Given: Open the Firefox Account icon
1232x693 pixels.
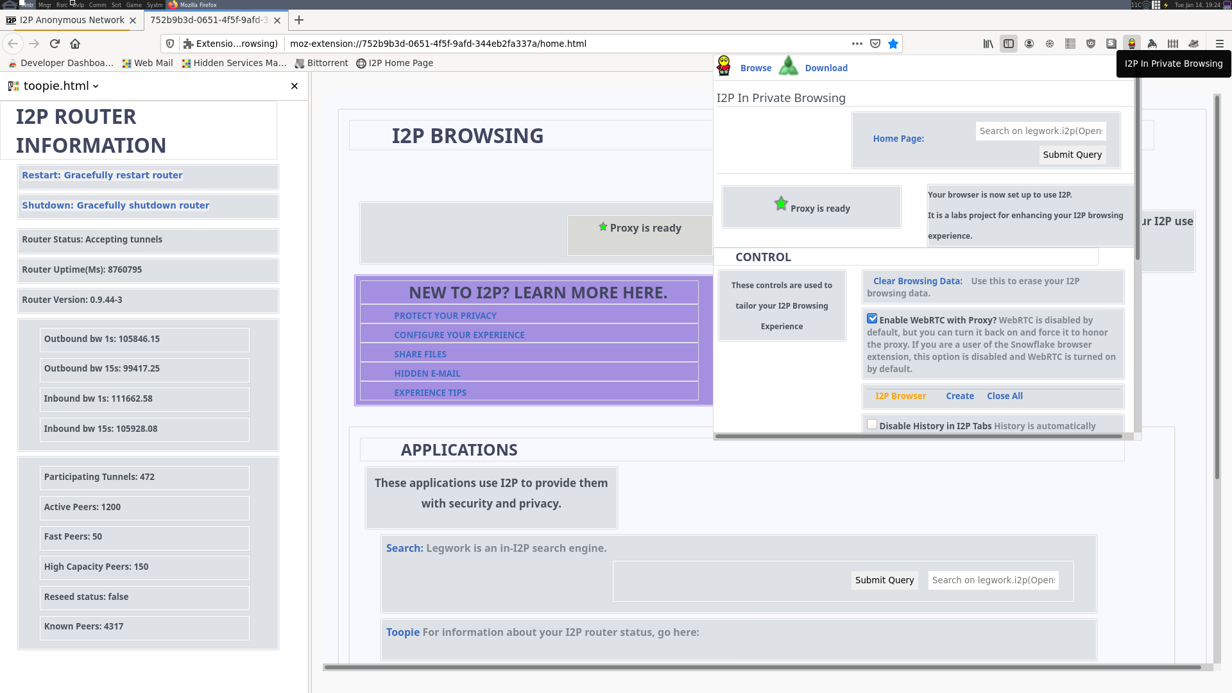Looking at the screenshot, I should 1029,44.
